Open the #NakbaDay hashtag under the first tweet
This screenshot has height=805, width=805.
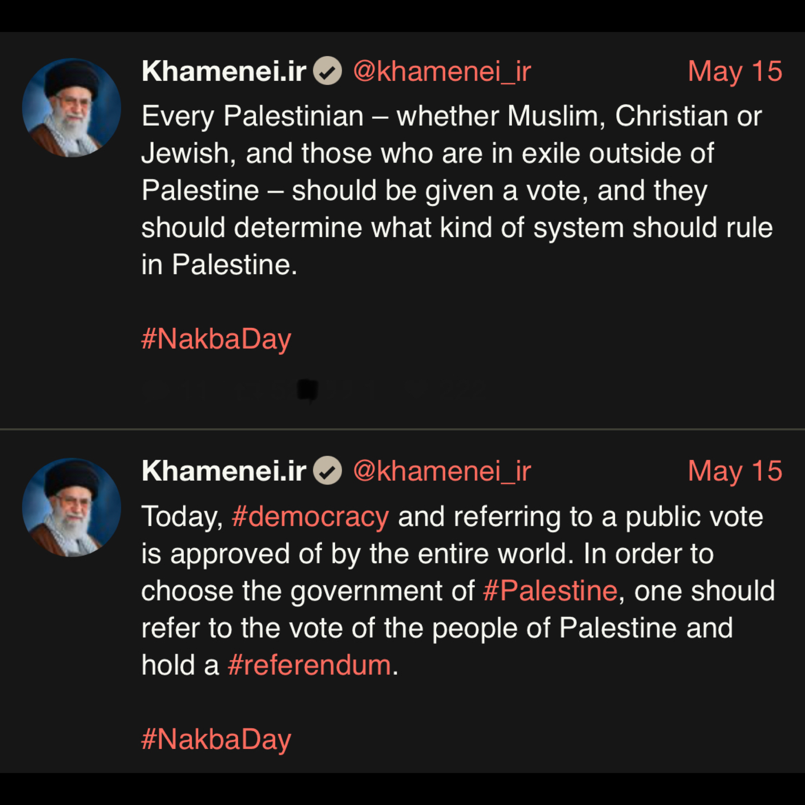pyautogui.click(x=216, y=339)
